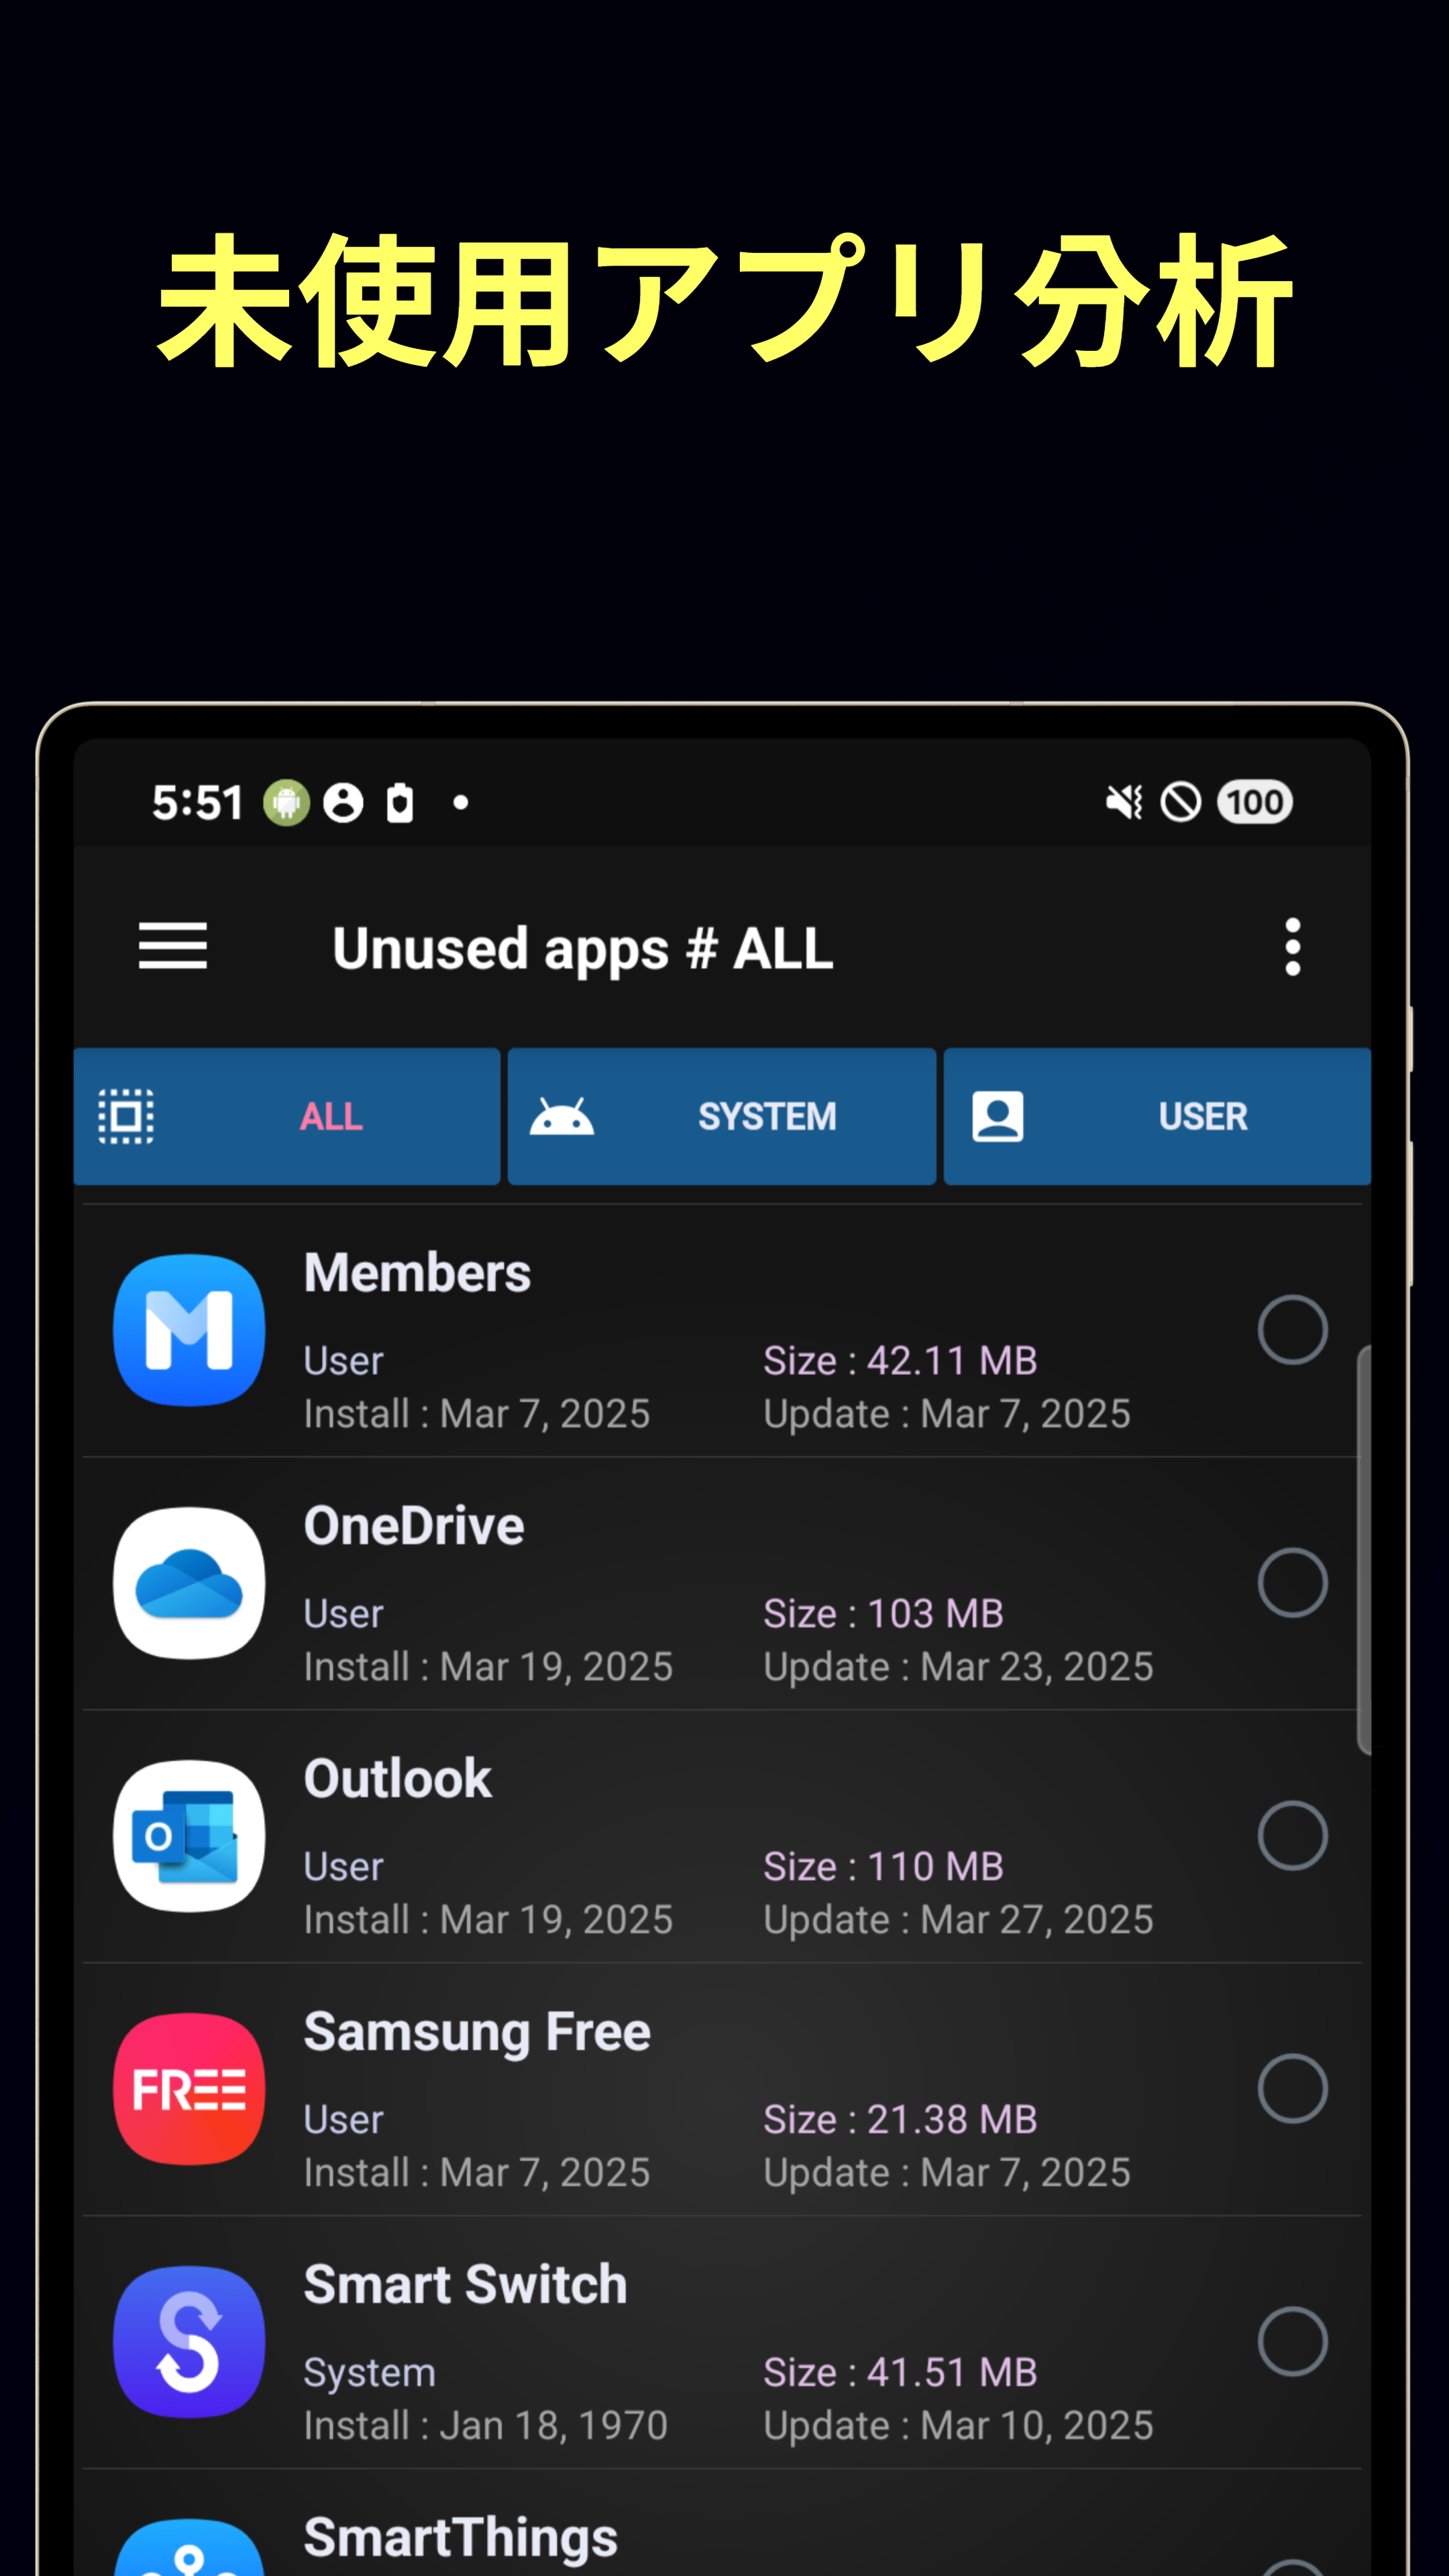
Task: Tap the Outlook app icon
Action: coord(189,1836)
